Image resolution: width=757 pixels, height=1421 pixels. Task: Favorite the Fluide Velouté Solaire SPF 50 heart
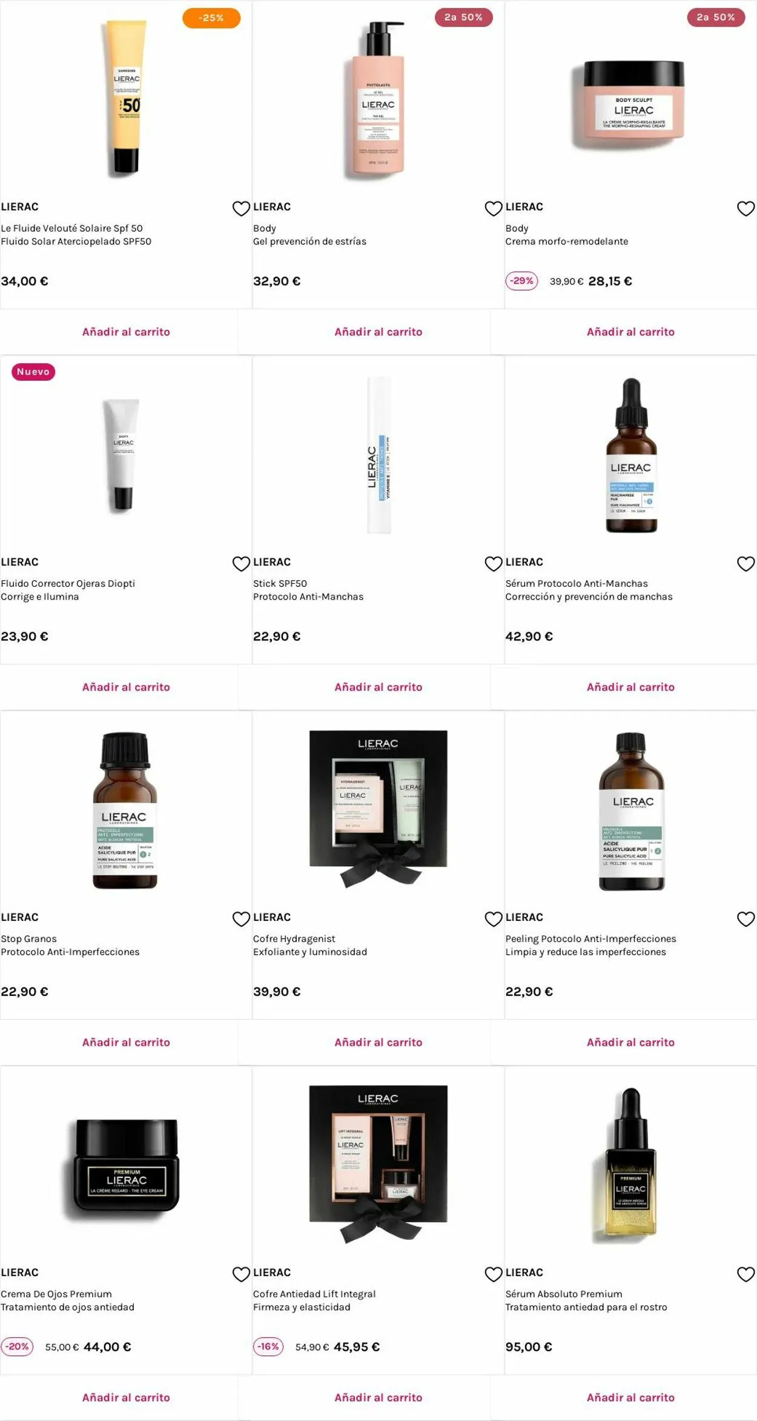[x=241, y=209]
